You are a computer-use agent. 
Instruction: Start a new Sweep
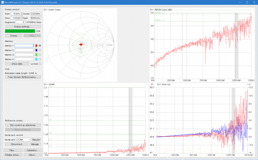tap(14, 36)
